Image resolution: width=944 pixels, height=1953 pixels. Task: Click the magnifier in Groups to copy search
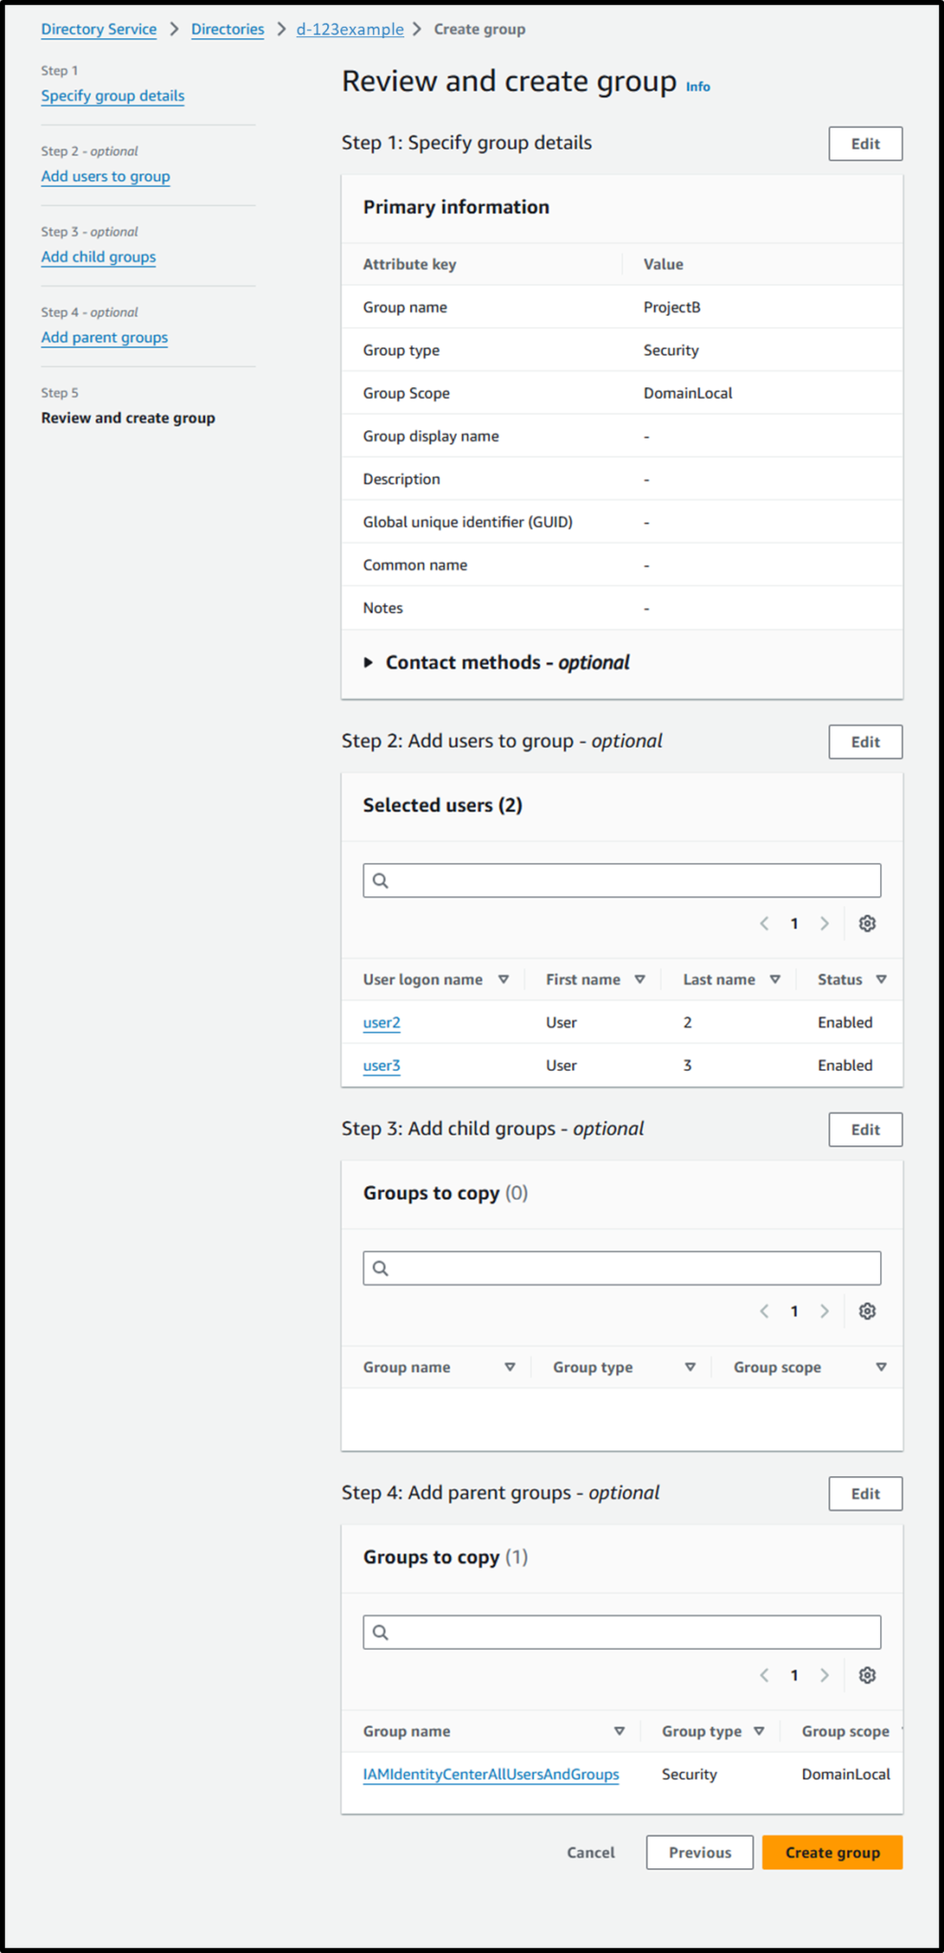380,1267
